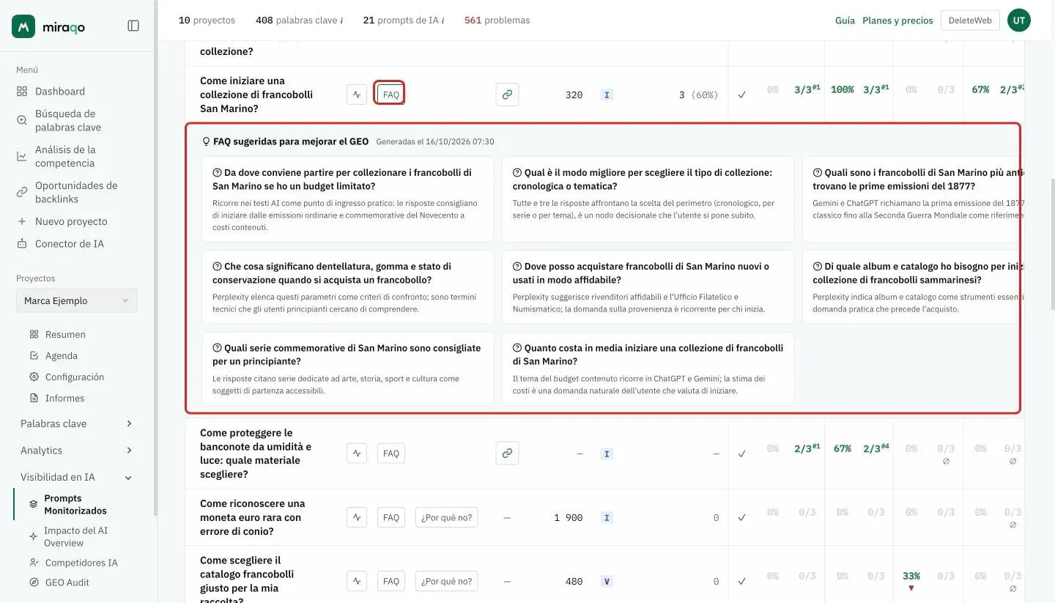Click the DeleteWeb button
The width and height of the screenshot is (1055, 603).
pos(970,21)
